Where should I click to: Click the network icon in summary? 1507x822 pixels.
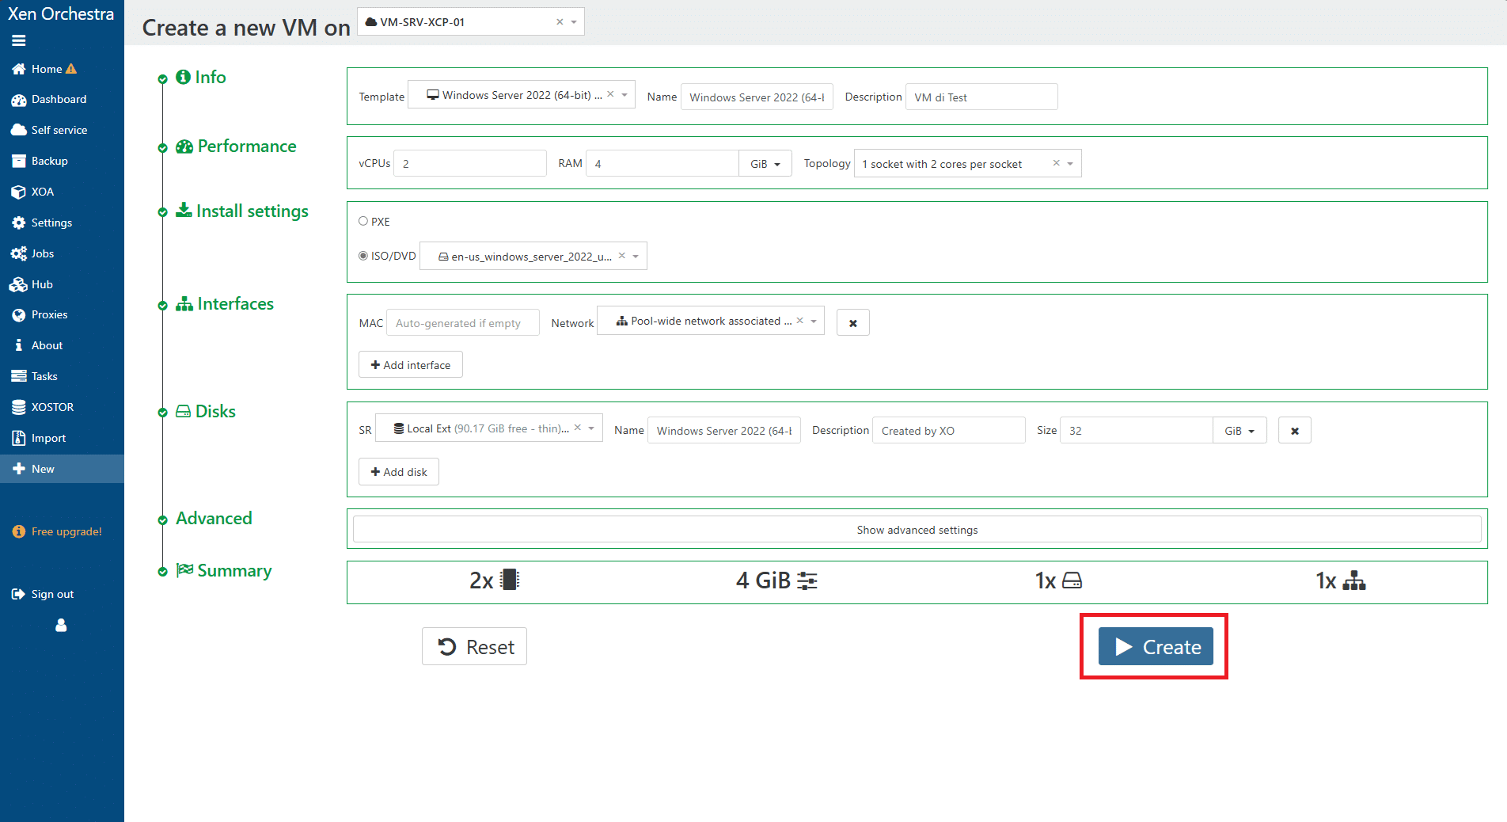(1354, 580)
